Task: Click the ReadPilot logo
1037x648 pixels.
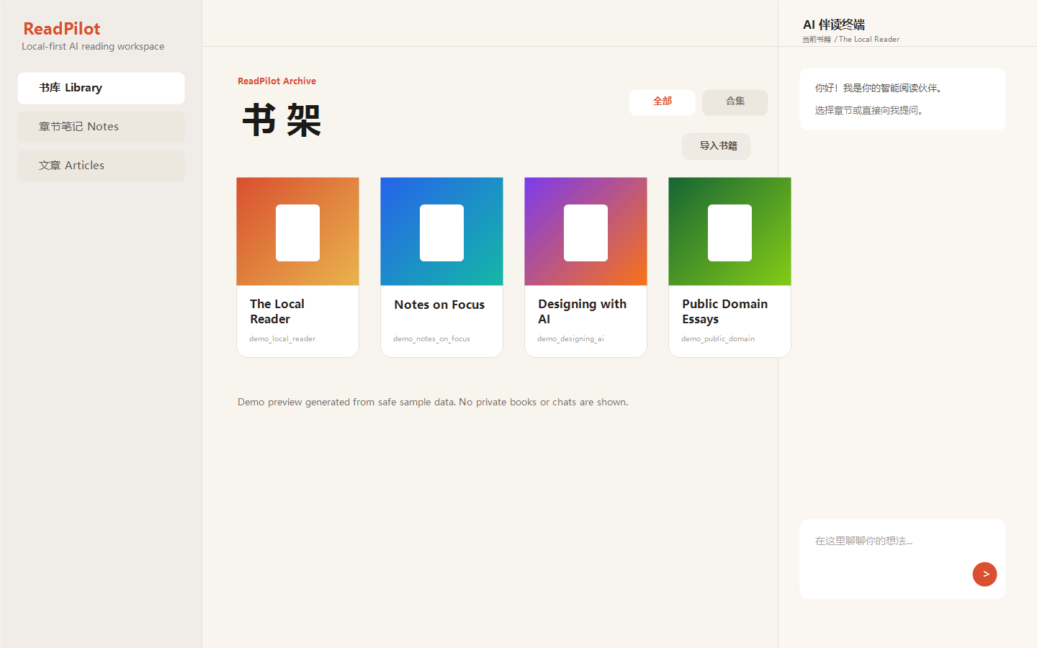Action: pyautogui.click(x=62, y=29)
